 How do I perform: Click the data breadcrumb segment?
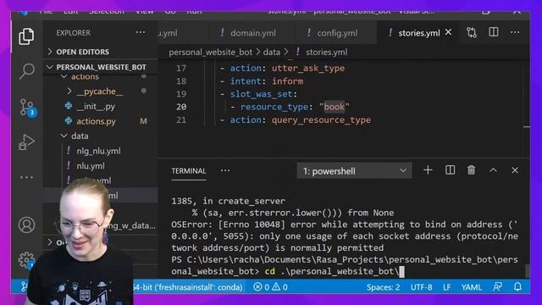click(272, 53)
